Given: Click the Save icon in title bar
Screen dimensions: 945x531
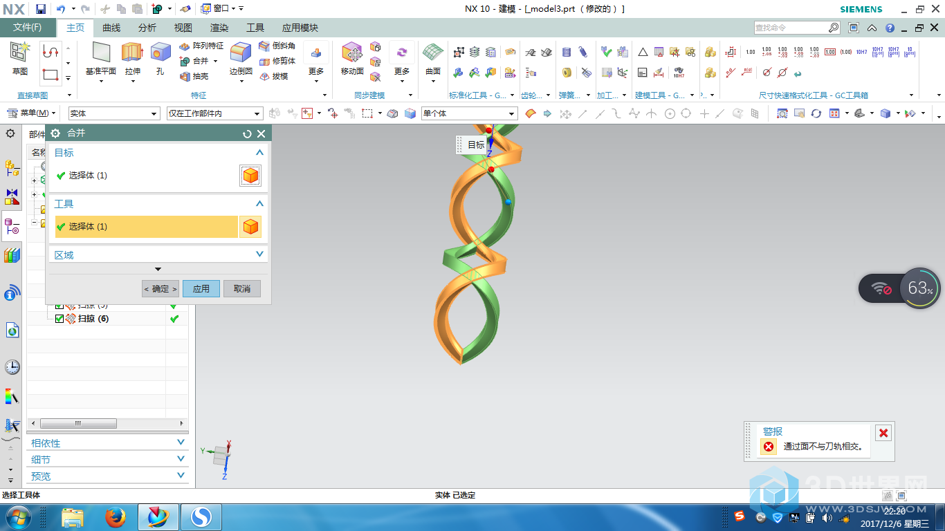Looking at the screenshot, I should pos(41,9).
